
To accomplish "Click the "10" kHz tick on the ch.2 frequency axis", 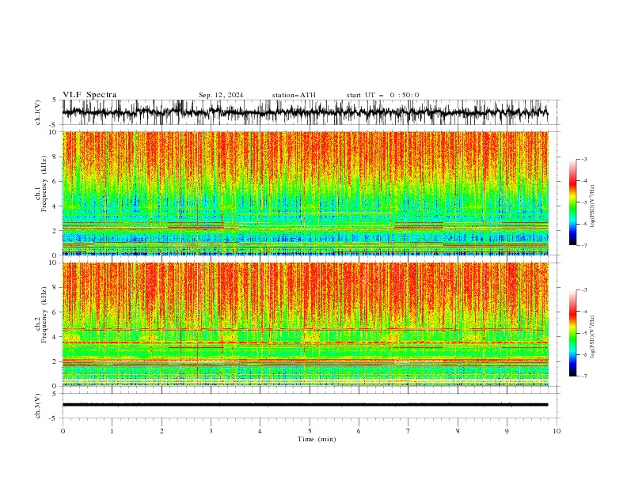I will [x=53, y=263].
